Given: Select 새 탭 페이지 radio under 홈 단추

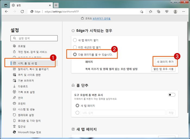Looking at the screenshot, I should pyautogui.click(x=77, y=106).
